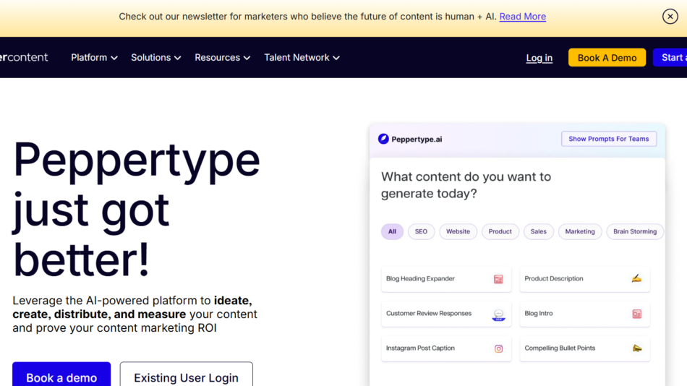The image size is (687, 386).
Task: Select the All category filter
Action: (x=392, y=232)
